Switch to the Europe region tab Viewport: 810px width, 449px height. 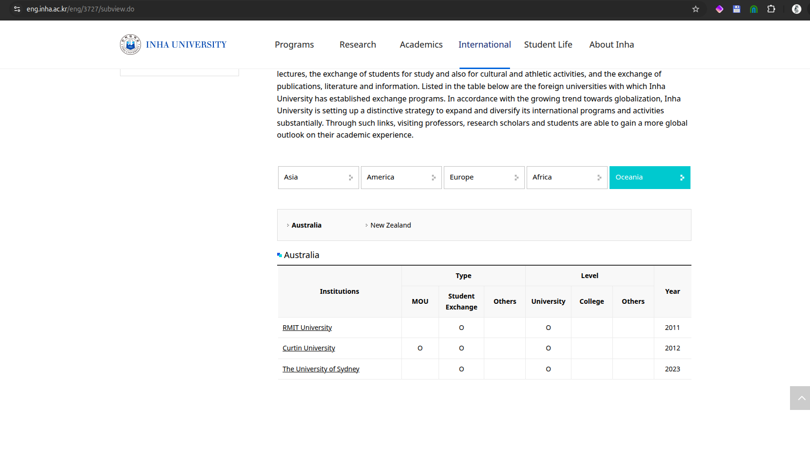484,178
